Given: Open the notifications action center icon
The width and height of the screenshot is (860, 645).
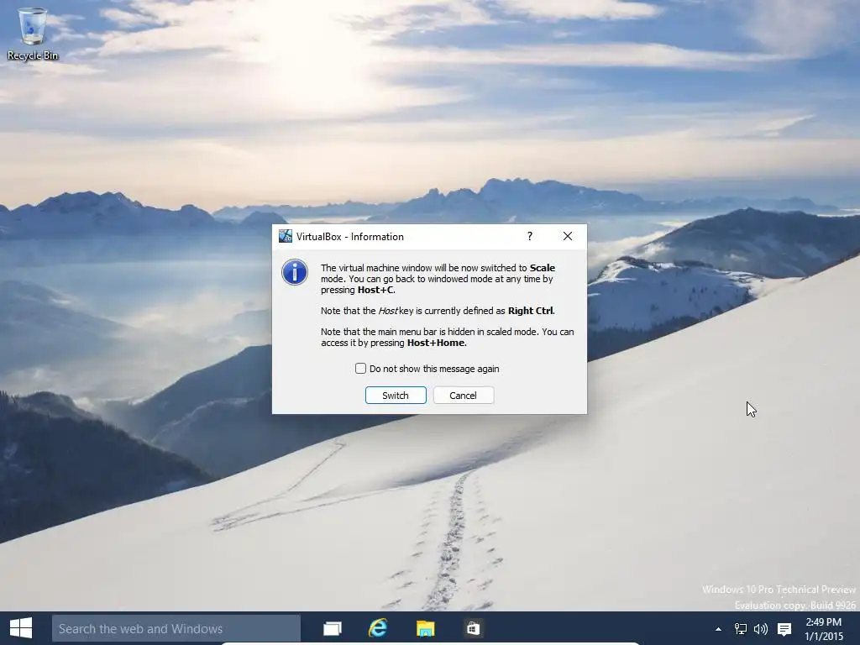Looking at the screenshot, I should pos(784,629).
